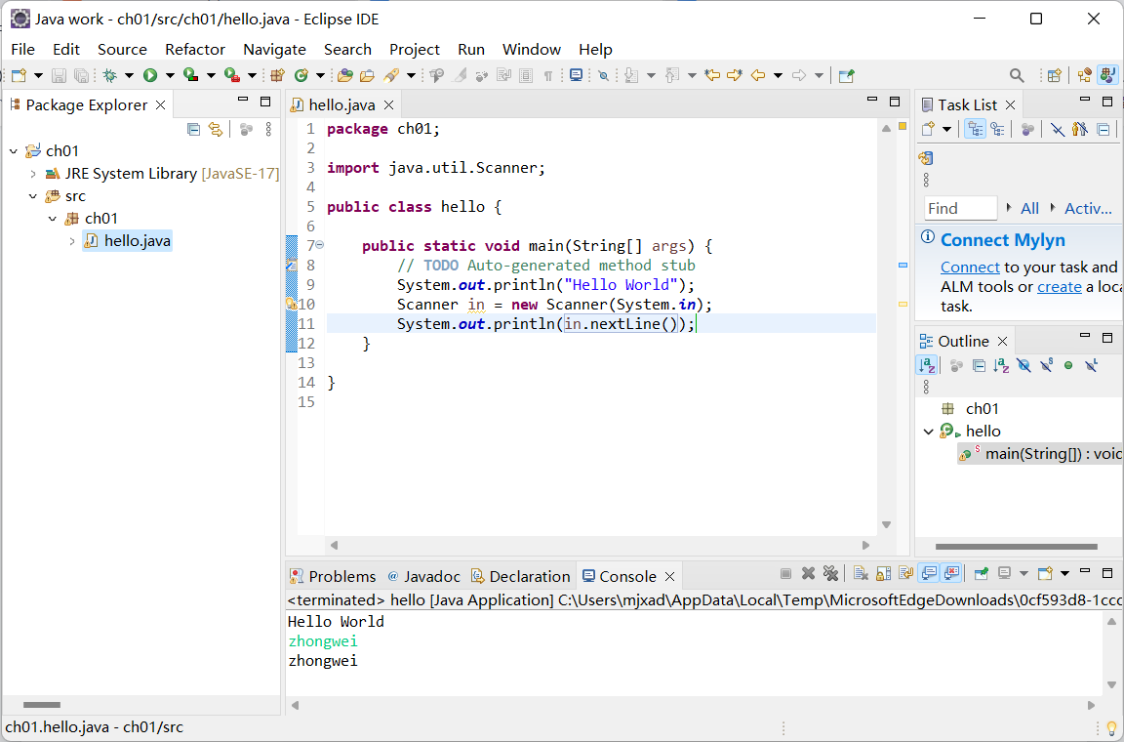The image size is (1124, 742).
Task: Switch to the Javadoc tab
Action: [x=424, y=576]
